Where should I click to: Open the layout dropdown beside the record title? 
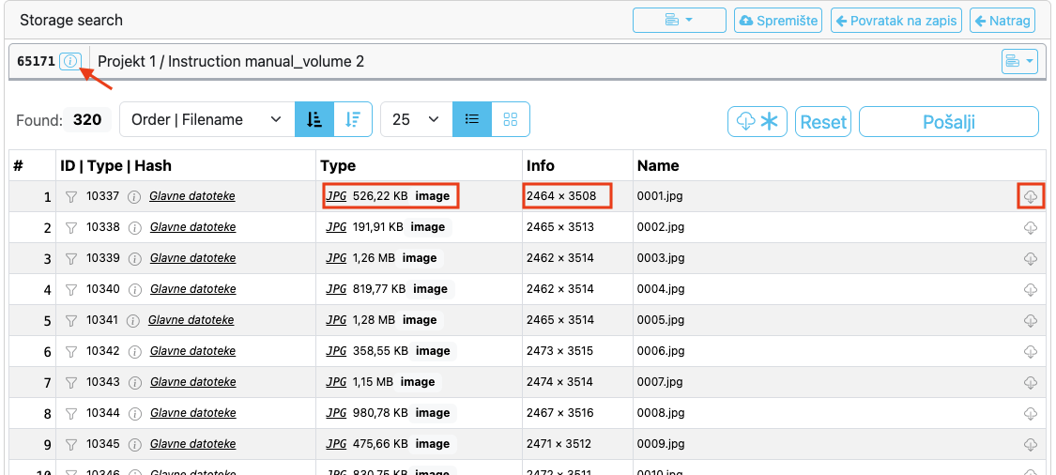pos(1020,61)
